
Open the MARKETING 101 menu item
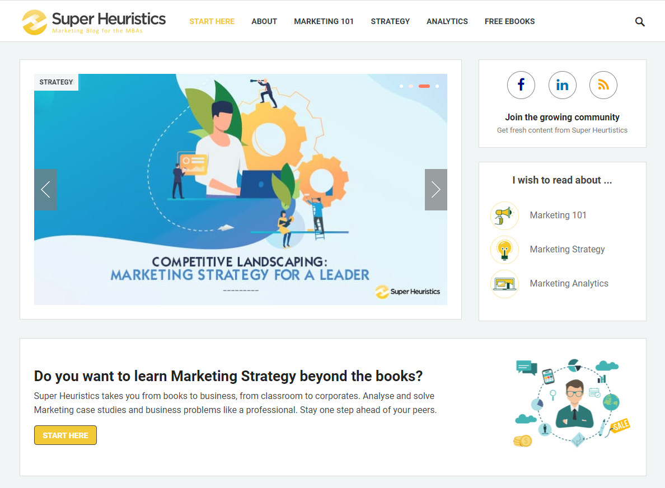pos(324,21)
